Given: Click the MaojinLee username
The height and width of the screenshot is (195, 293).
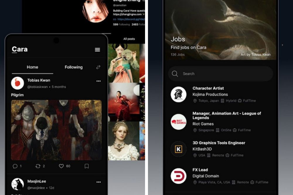Looking at the screenshot, I should [37, 181].
